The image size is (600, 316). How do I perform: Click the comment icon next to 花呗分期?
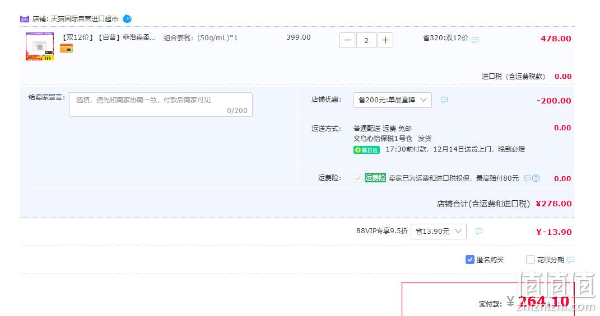(570, 260)
